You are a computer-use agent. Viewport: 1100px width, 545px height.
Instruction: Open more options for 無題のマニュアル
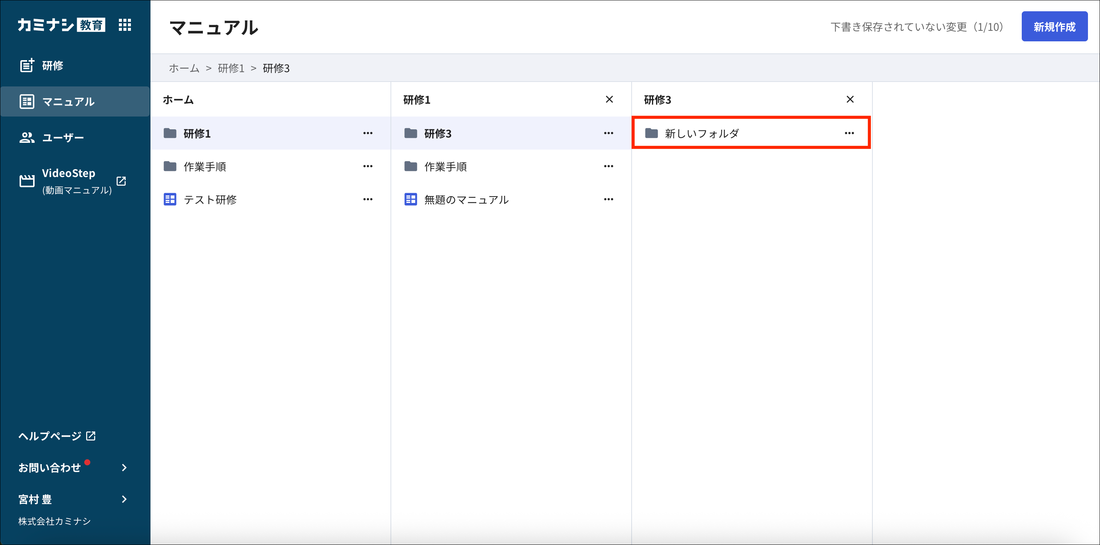tap(609, 199)
